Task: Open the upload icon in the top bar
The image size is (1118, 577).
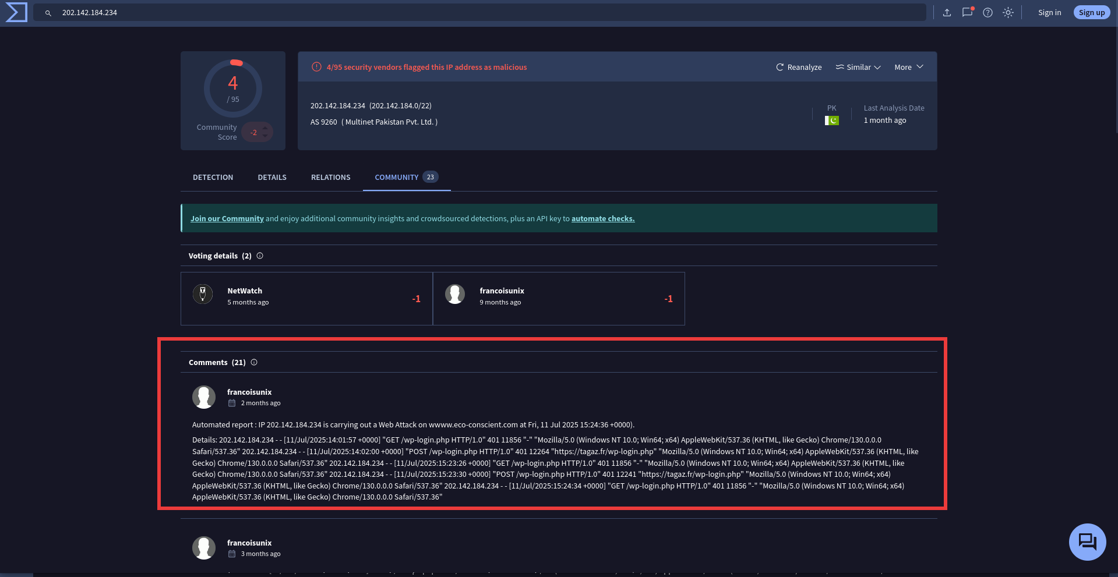Action: click(947, 12)
